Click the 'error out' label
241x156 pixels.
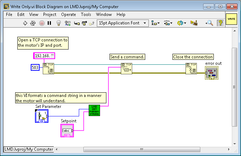click(213, 63)
